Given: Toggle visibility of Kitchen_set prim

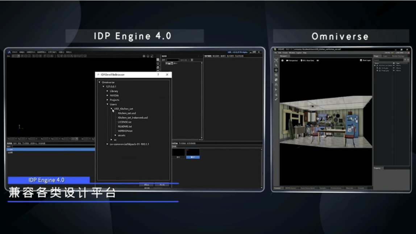Looking at the screenshot, I should pos(394,66).
